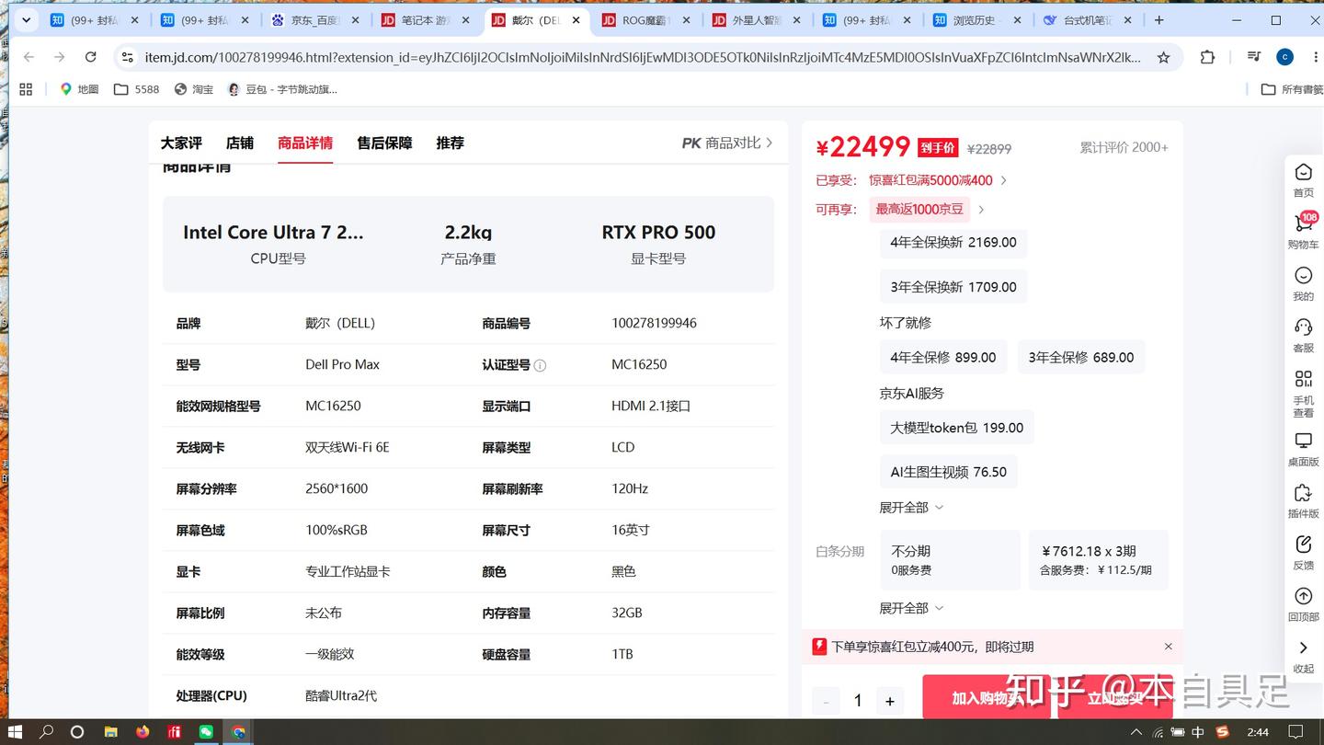Show hidden system tray icons
The width and height of the screenshot is (1324, 745).
[x=1136, y=732]
